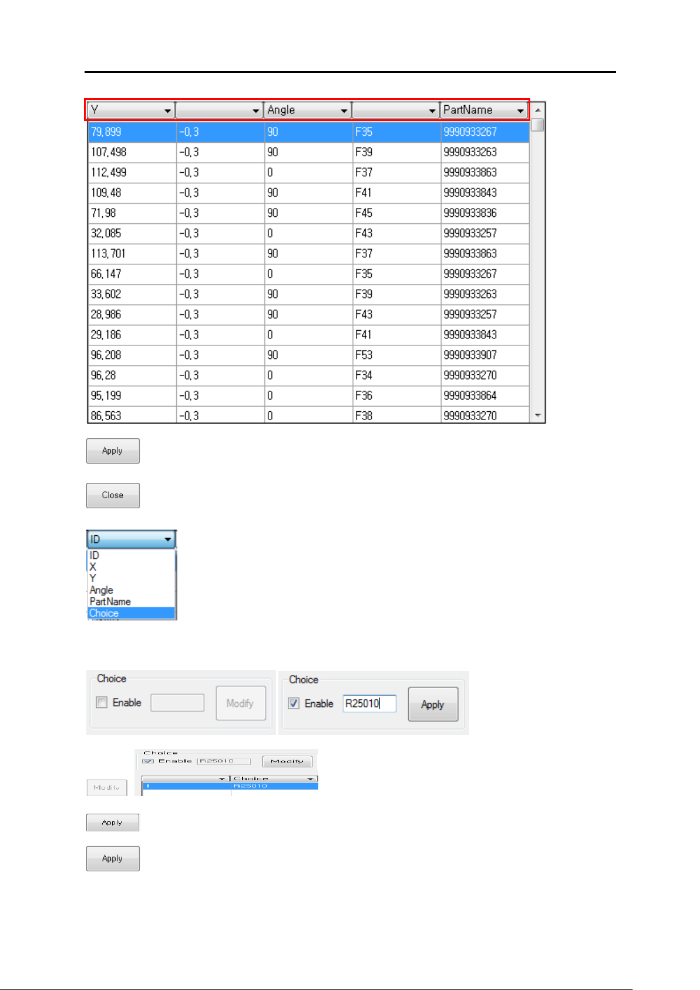Click the empty disabled Choice text field
The height and width of the screenshot is (990, 700).
click(x=177, y=703)
